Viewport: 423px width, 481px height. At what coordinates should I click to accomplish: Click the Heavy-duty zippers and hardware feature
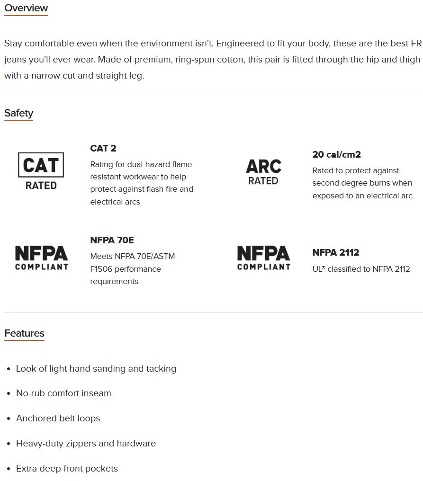[86, 443]
